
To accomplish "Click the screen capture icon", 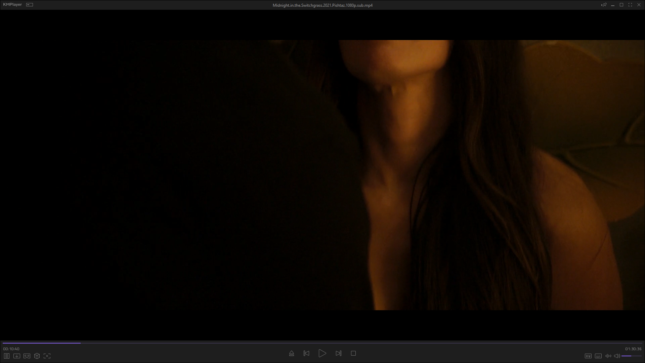I will click(x=47, y=356).
